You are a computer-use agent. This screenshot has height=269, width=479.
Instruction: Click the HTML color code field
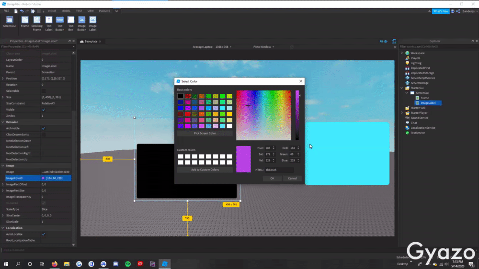(x=279, y=170)
